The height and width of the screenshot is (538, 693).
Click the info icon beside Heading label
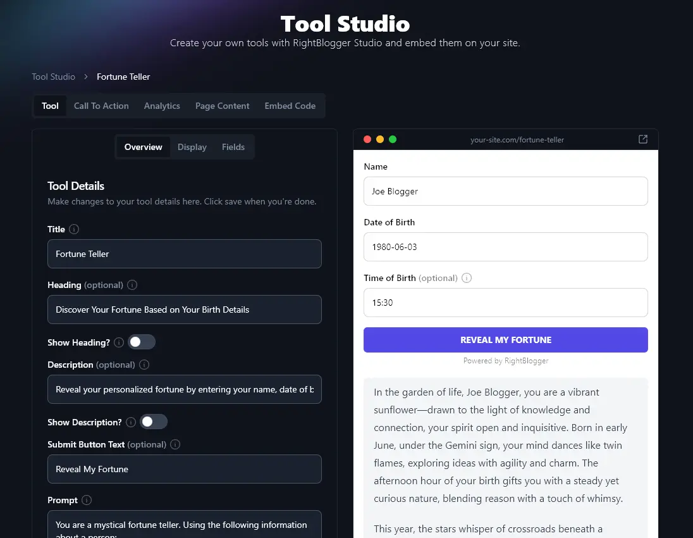point(132,285)
